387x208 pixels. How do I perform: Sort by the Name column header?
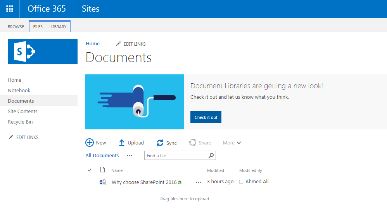click(x=117, y=170)
